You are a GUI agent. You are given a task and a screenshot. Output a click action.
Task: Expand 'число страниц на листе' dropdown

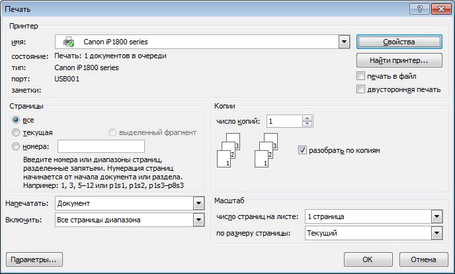tap(436, 217)
